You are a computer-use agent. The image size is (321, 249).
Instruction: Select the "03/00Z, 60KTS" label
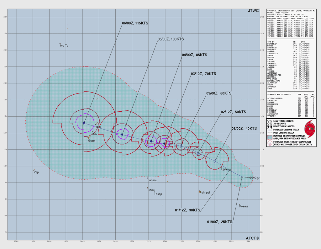(x=219, y=93)
